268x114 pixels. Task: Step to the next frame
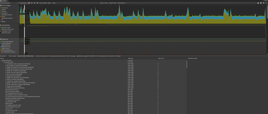[35, 3]
